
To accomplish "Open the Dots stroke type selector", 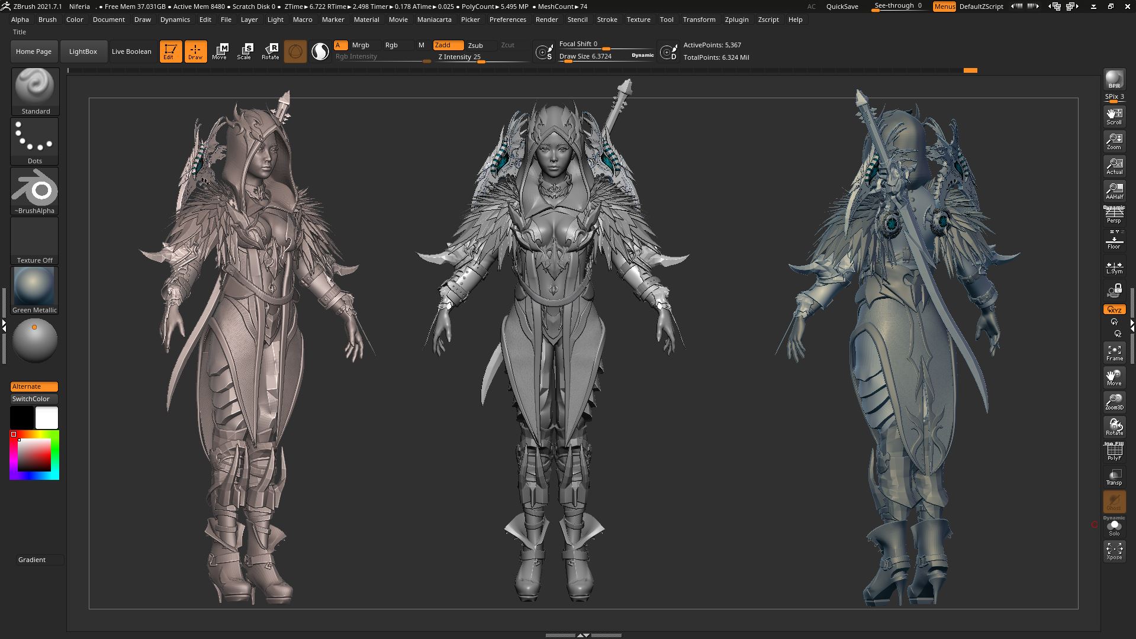I will (35, 141).
